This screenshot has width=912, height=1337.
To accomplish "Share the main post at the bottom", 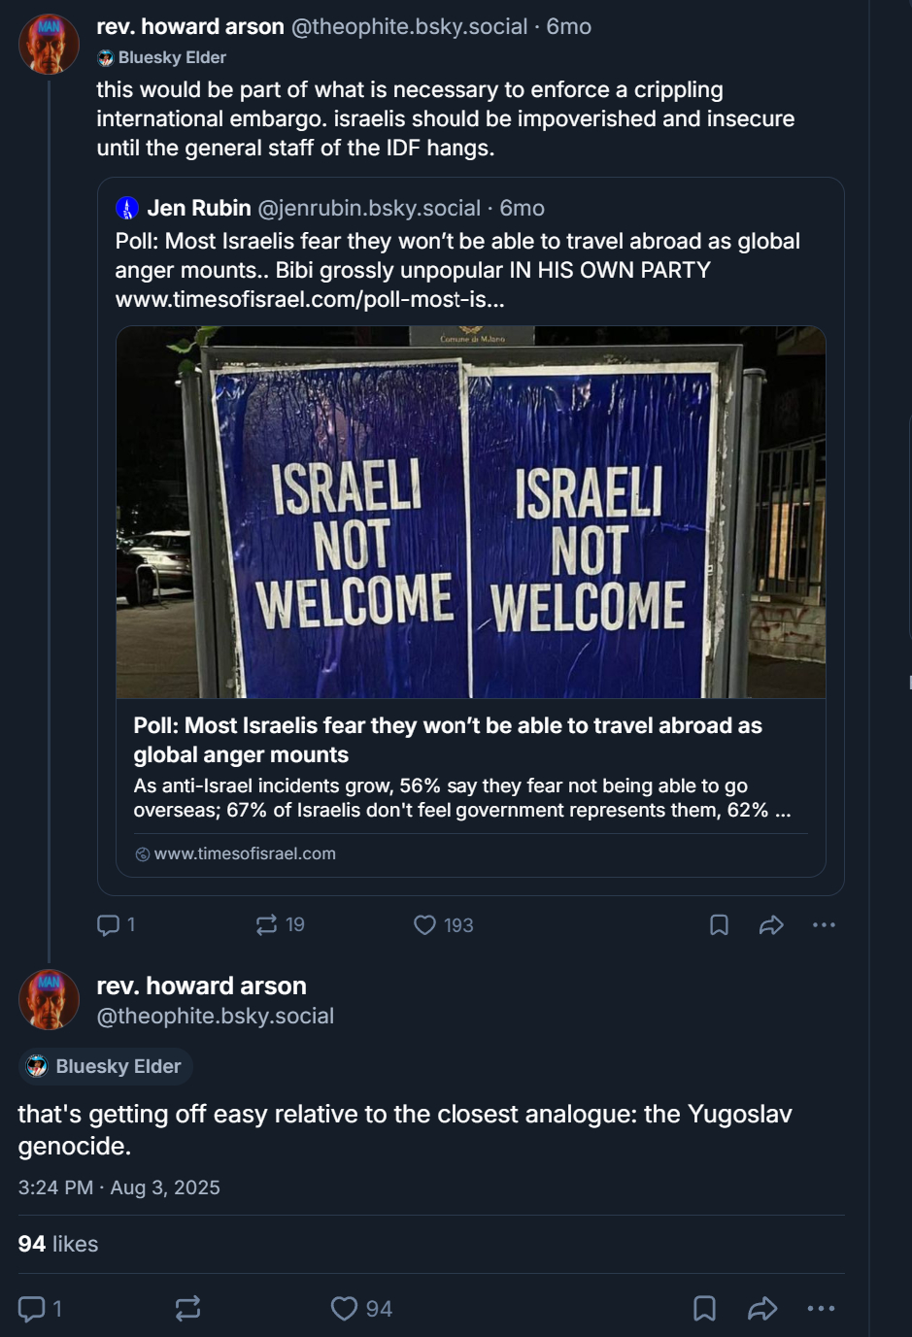I will [x=762, y=1309].
